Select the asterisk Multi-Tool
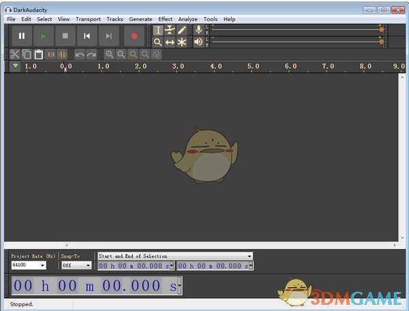The height and width of the screenshot is (311, 409). (x=182, y=42)
